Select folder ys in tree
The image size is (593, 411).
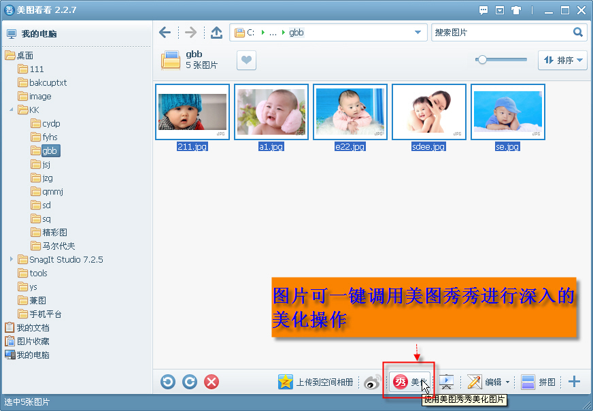(x=28, y=287)
